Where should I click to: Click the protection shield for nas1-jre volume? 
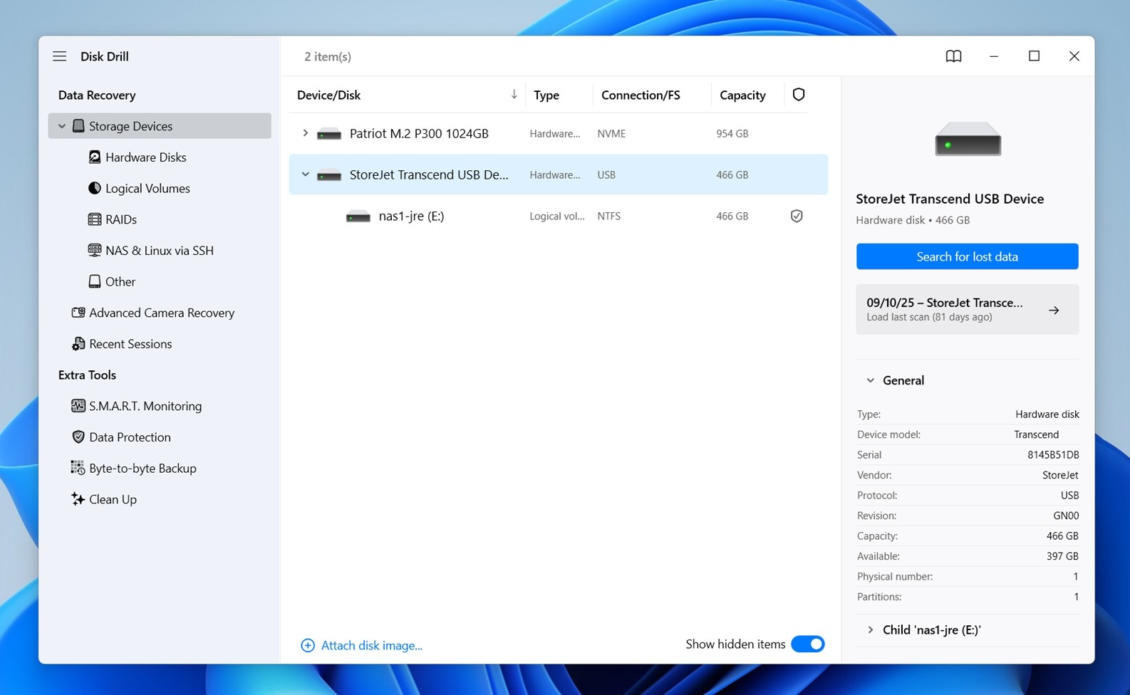pos(797,216)
